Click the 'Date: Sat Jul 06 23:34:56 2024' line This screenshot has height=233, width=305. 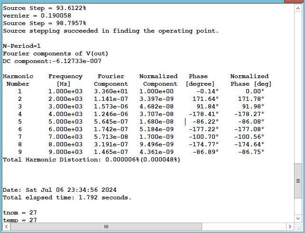[x=60, y=190]
